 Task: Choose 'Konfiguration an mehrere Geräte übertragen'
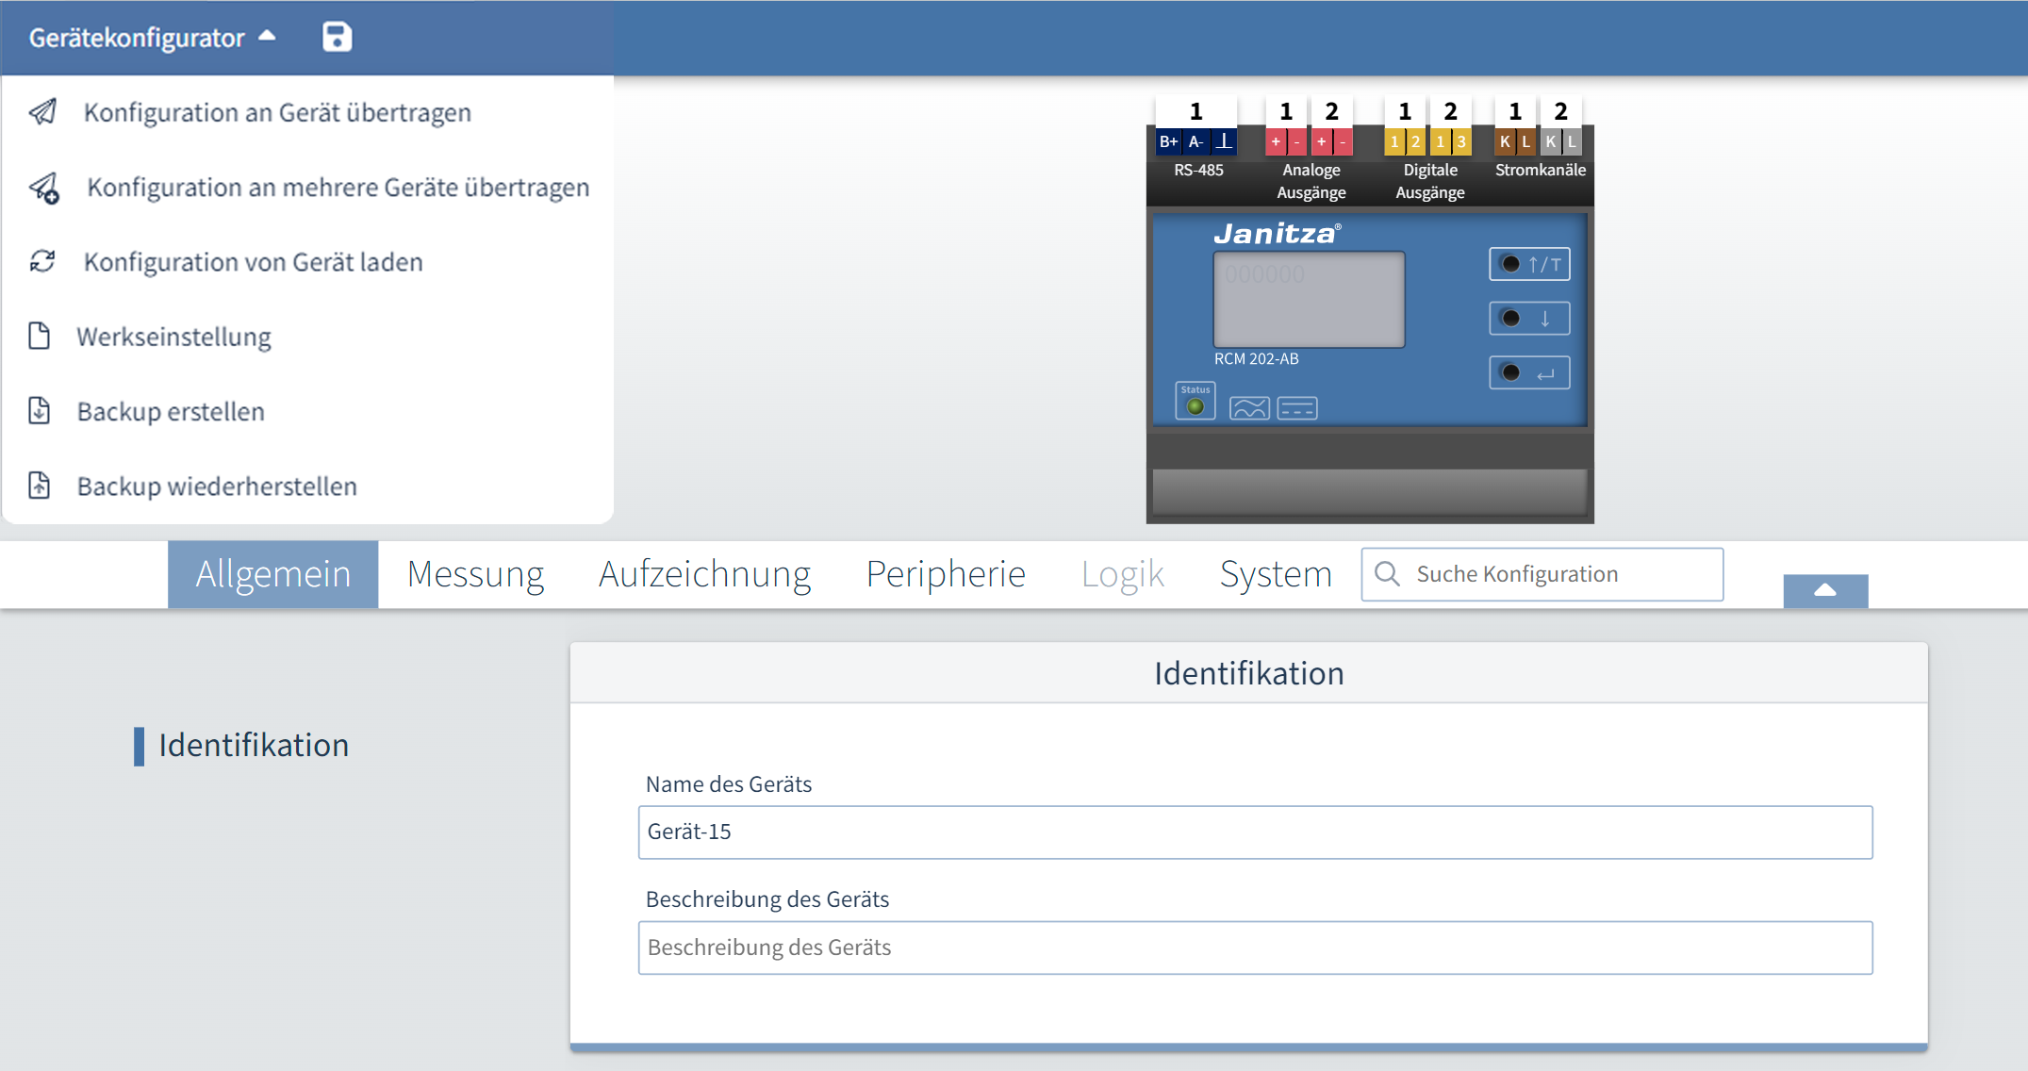pos(337,187)
